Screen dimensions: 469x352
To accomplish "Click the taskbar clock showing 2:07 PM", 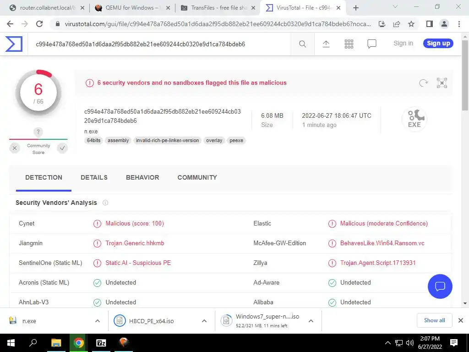I will pos(430,343).
